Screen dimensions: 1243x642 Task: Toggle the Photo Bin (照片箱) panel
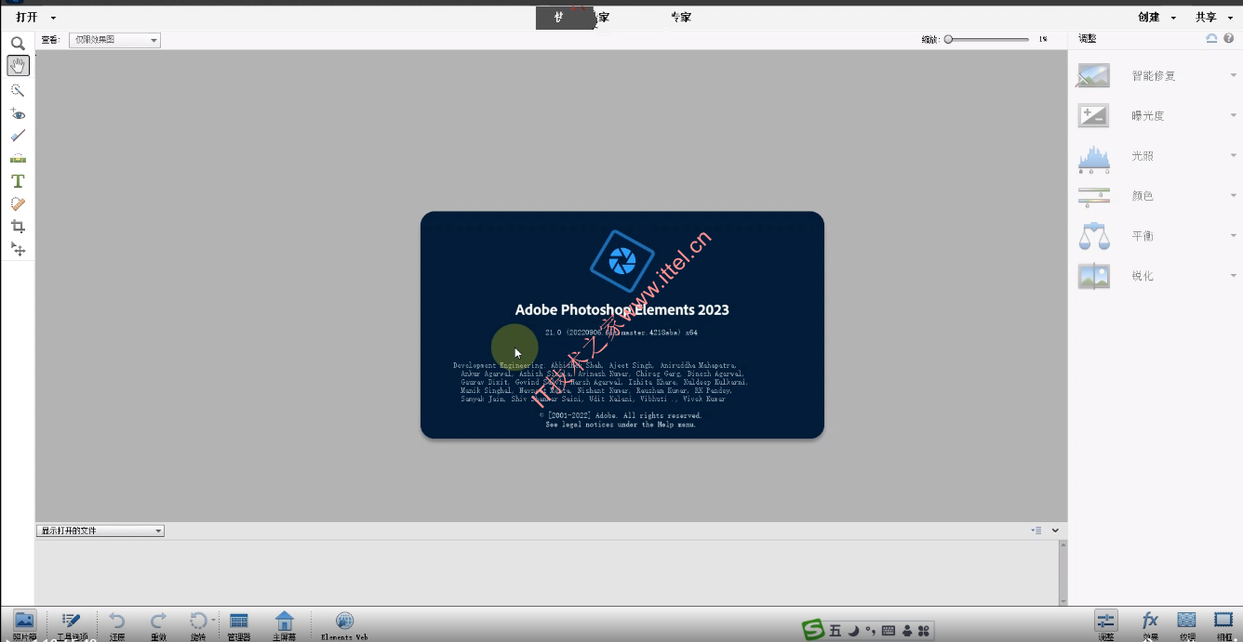[x=24, y=622]
